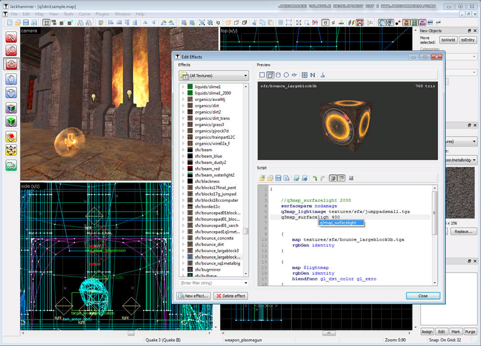The height and width of the screenshot is (346, 481).
Task: Click the wireframe grid icon in Preview toolbar
Action: pos(304,75)
